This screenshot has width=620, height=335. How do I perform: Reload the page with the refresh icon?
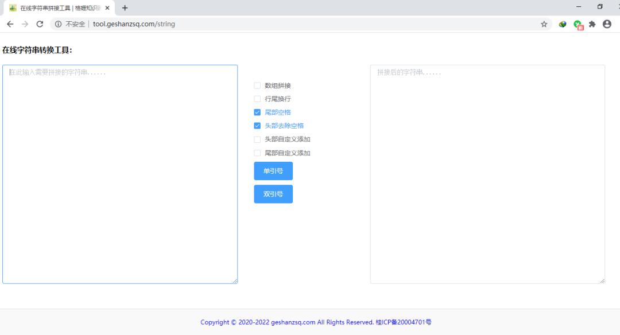point(39,24)
